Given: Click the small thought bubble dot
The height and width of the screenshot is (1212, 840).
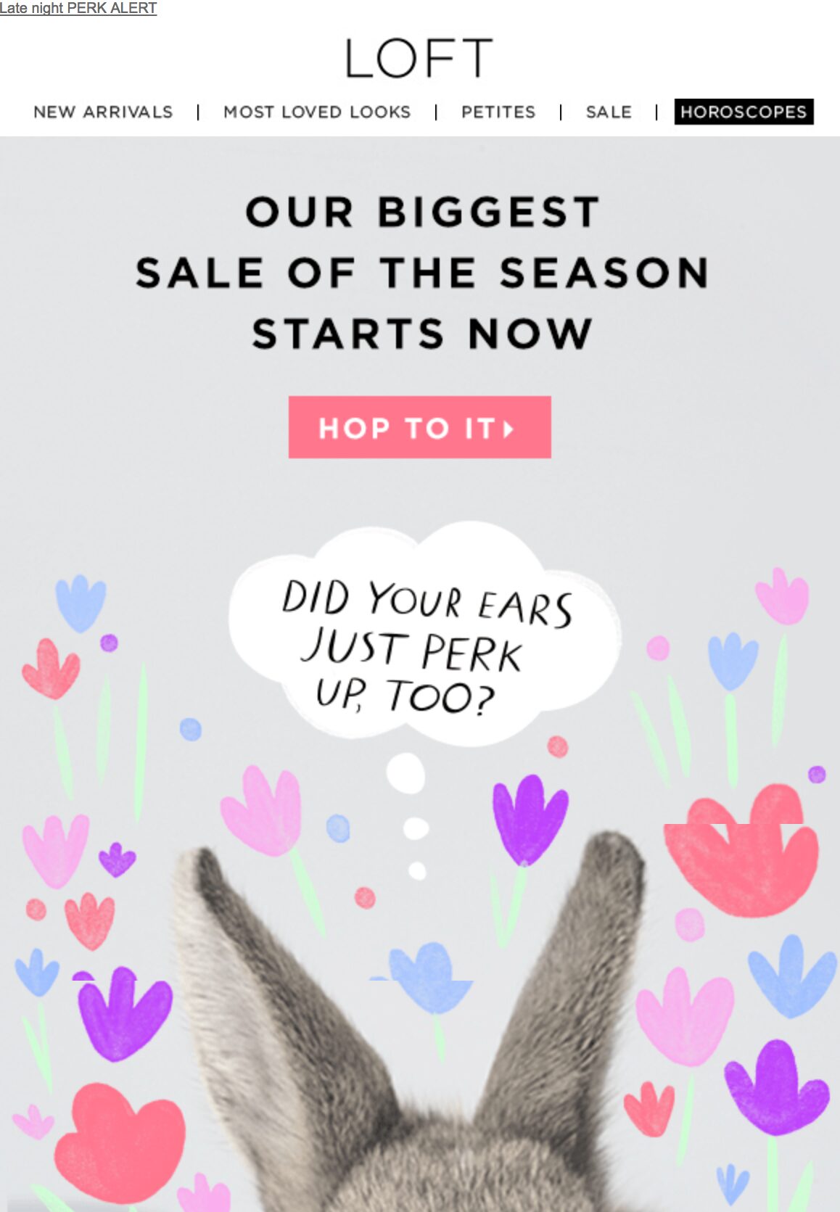Looking at the screenshot, I should tap(417, 870).
